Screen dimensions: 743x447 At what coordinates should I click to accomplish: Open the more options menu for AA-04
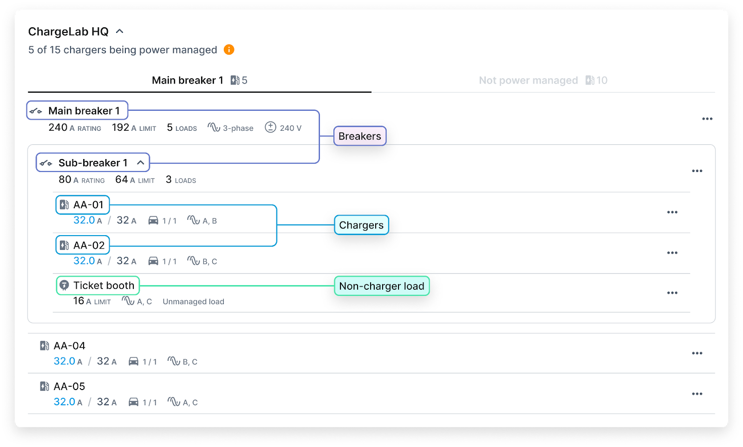(x=697, y=353)
